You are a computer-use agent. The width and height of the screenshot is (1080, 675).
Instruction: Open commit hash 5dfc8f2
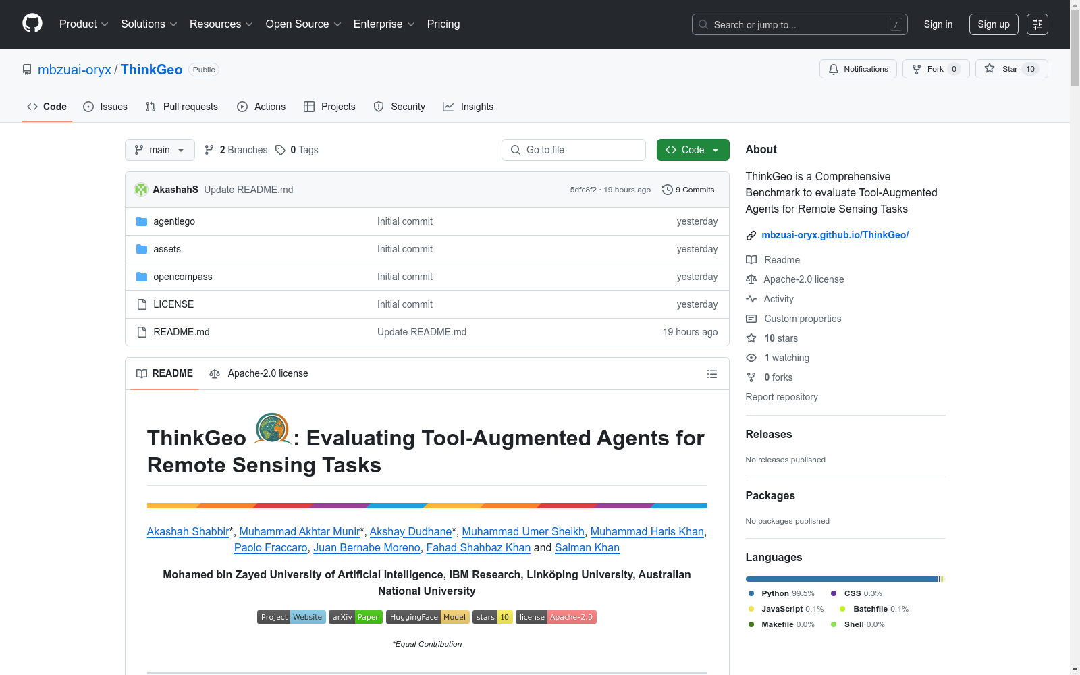[583, 190]
